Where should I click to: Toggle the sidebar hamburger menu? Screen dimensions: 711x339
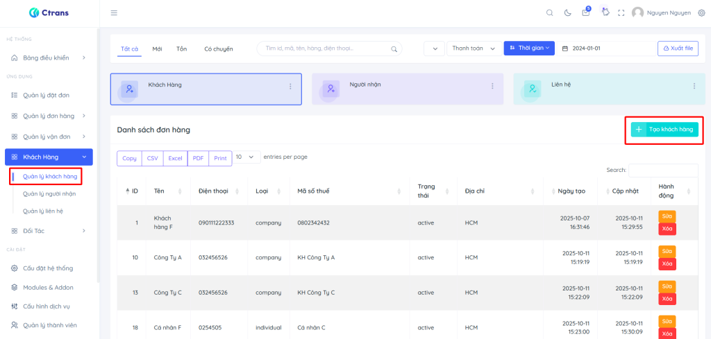114,12
